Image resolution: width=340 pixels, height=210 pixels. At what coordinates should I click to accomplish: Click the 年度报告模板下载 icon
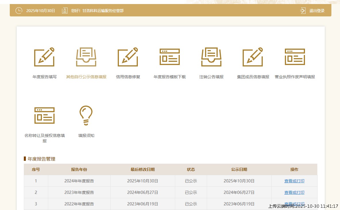pos(170,57)
